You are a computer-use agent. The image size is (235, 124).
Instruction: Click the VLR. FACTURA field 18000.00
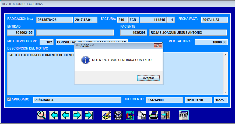(x=211, y=42)
